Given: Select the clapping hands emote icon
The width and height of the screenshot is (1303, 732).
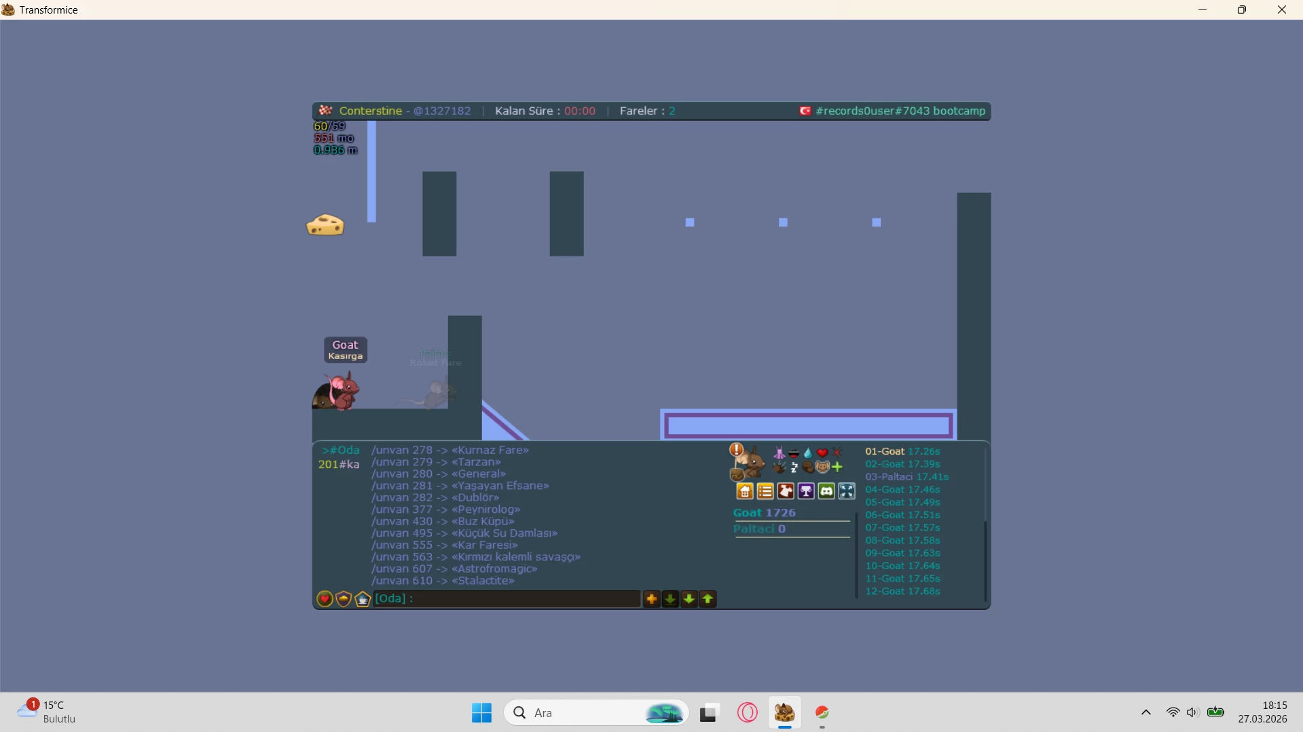Looking at the screenshot, I should (779, 467).
